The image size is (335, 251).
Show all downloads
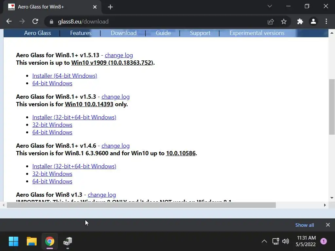[305, 225]
